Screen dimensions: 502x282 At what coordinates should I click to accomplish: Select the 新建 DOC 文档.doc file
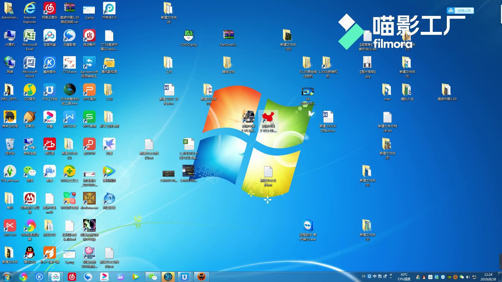(169, 94)
